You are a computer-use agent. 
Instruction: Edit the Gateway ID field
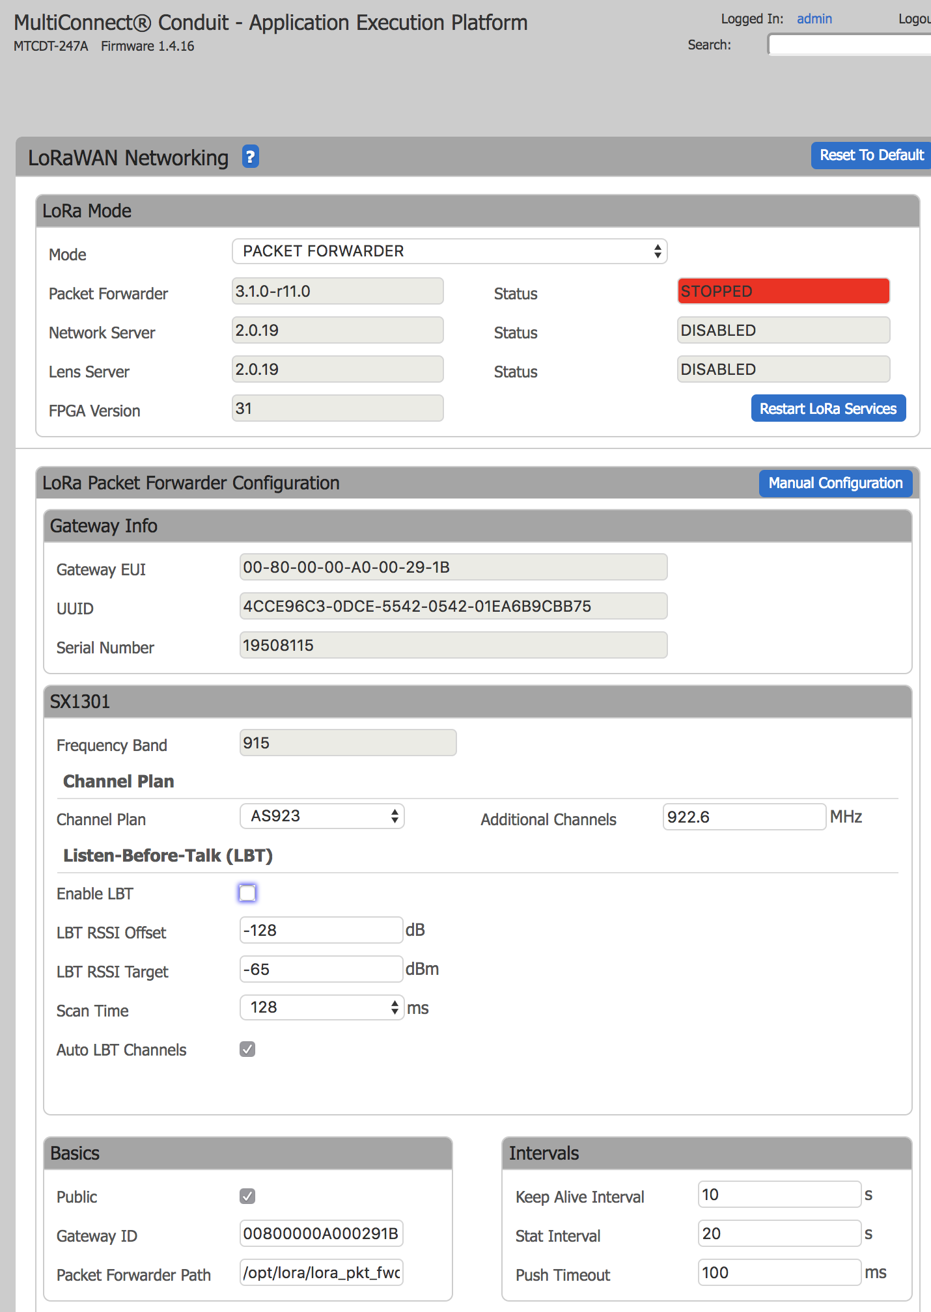[x=321, y=1233]
